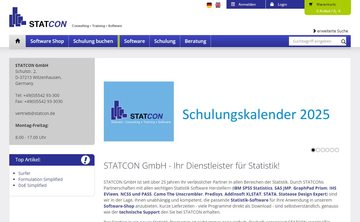
Task: Open the Statistik-Software link
Action: click(250, 200)
